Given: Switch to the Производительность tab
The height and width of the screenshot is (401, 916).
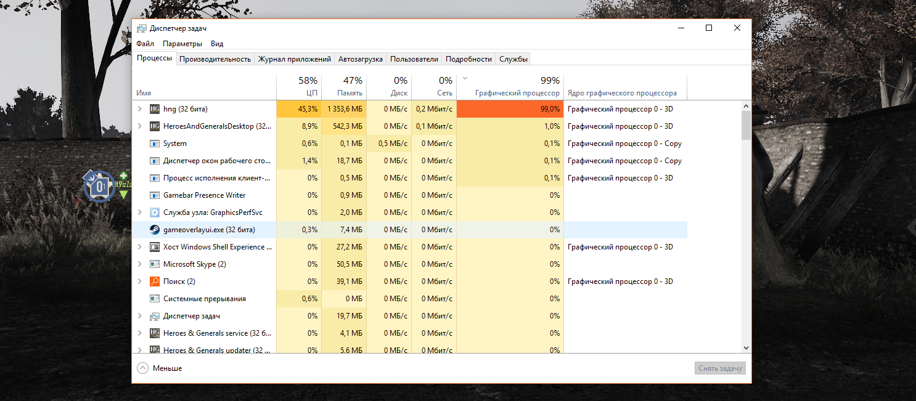Looking at the screenshot, I should (x=215, y=59).
